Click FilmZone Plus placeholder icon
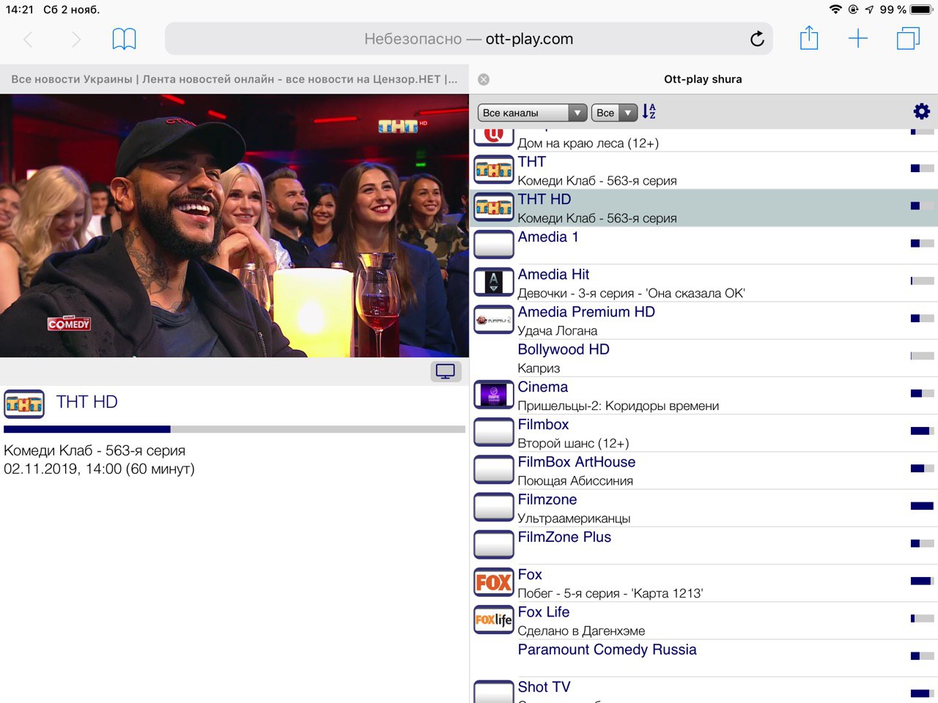The width and height of the screenshot is (938, 703). point(494,545)
